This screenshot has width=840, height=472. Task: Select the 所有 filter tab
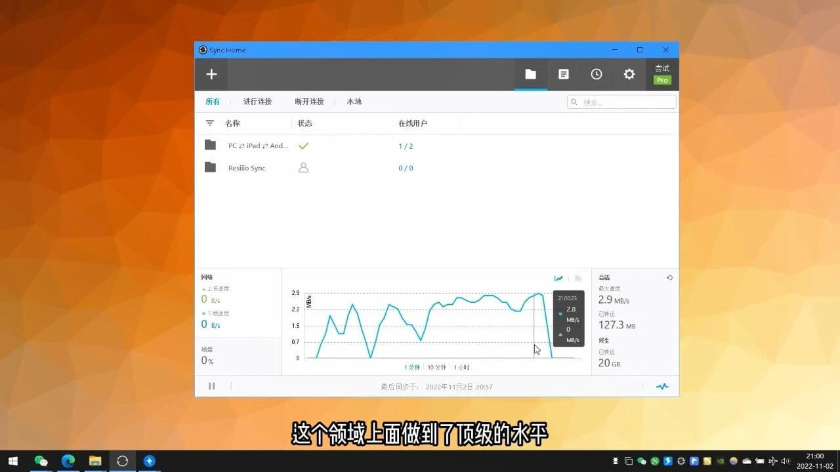(213, 102)
